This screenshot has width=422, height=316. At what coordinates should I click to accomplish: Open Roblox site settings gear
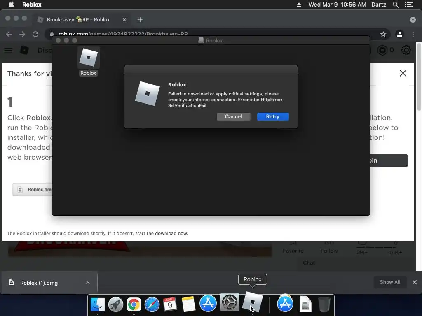406,50
